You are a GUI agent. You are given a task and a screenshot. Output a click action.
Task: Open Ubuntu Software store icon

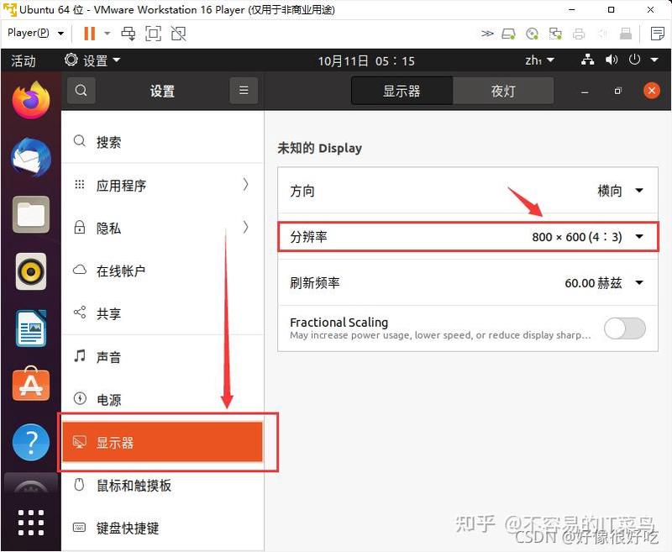tap(31, 385)
